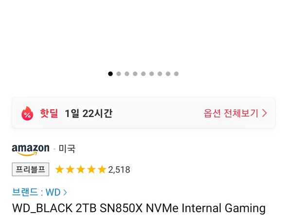Open WD_BLACK 2TB SN850X product title

tap(139, 208)
